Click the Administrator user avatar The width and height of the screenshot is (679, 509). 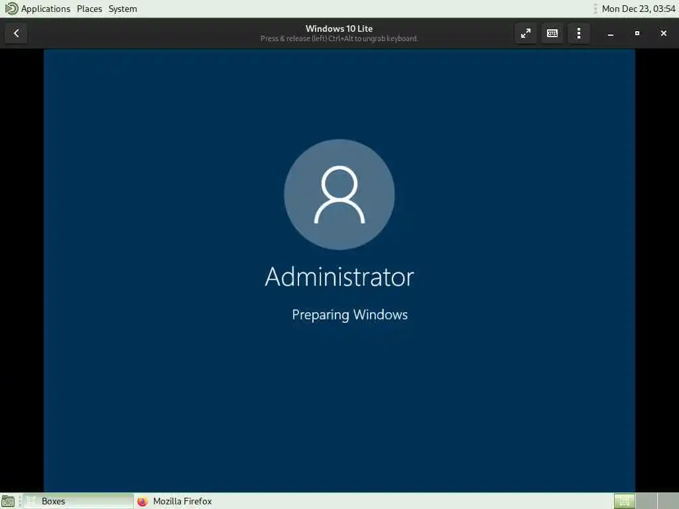339,194
